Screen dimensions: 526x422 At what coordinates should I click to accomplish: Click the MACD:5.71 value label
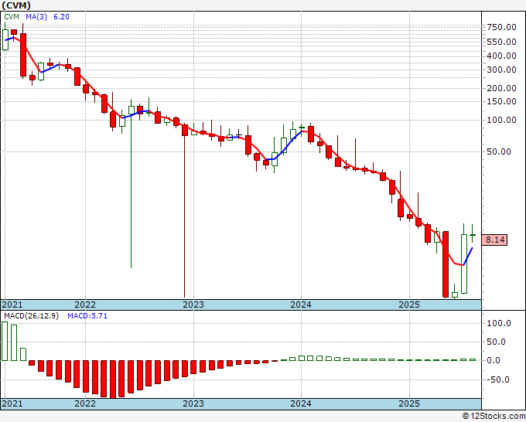click(87, 316)
